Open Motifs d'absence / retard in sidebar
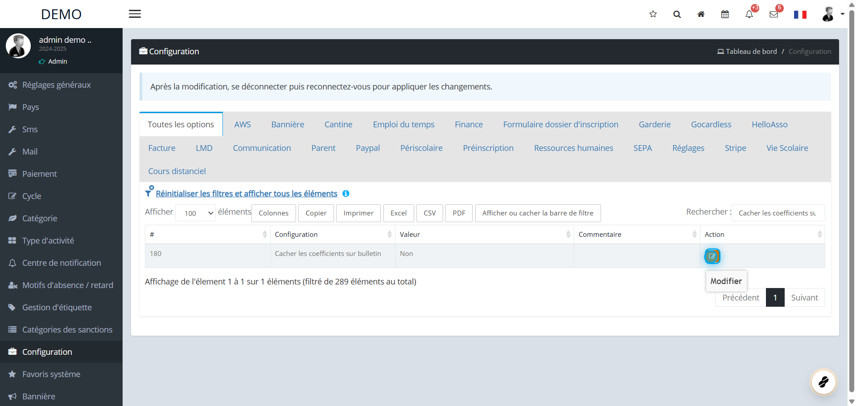Image resolution: width=856 pixels, height=406 pixels. click(61, 285)
